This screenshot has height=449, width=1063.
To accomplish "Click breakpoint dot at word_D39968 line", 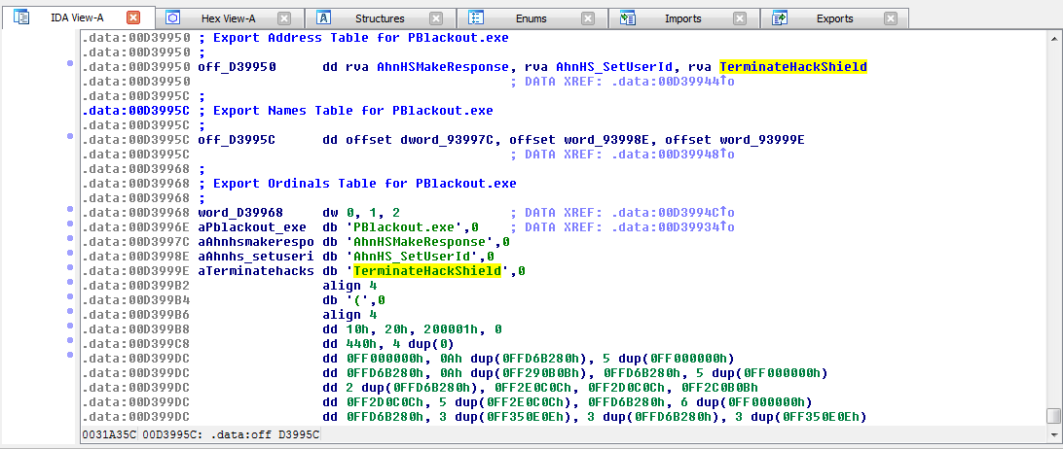I will [70, 209].
